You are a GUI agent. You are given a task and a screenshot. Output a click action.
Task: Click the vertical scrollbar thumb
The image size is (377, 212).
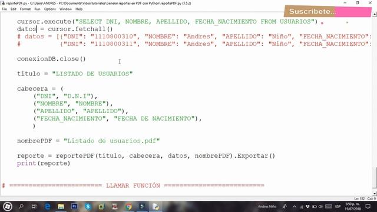pyautogui.click(x=375, y=177)
